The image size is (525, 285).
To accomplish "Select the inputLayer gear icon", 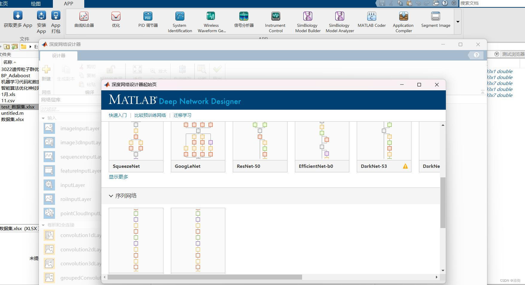I will [x=49, y=185].
